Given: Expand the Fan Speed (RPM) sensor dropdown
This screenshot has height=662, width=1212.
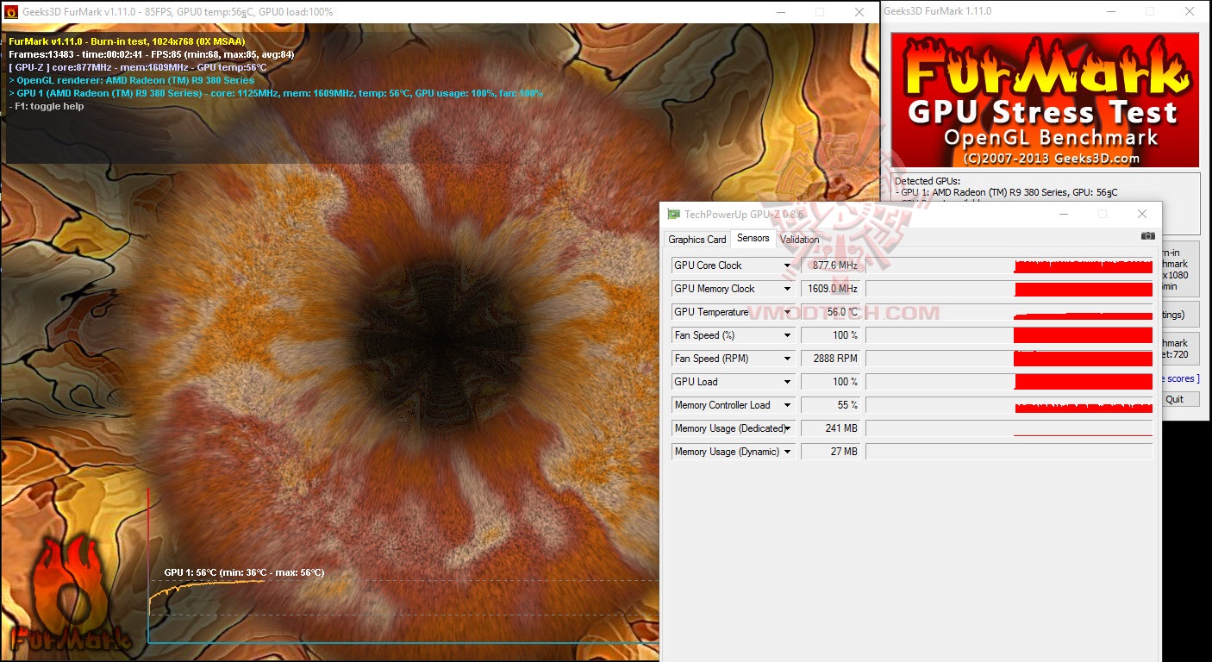Looking at the screenshot, I should point(787,359).
